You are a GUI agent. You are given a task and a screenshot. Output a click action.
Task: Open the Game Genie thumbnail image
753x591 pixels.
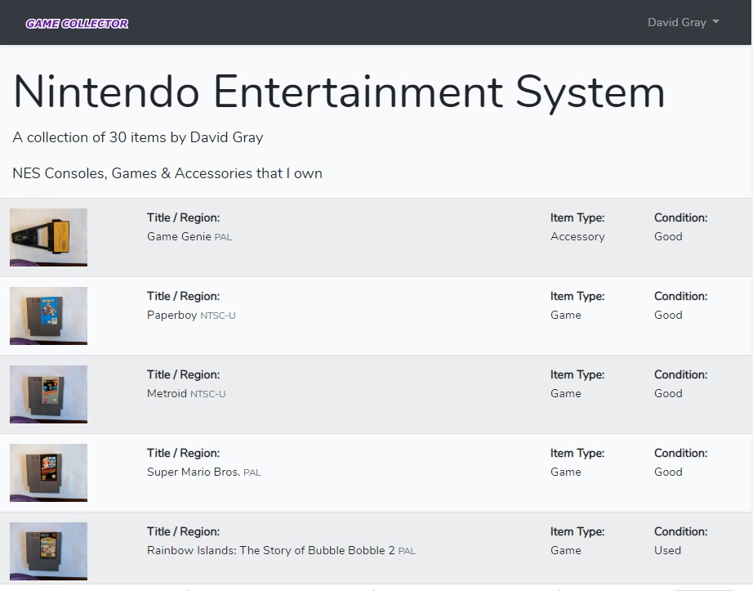coord(48,237)
